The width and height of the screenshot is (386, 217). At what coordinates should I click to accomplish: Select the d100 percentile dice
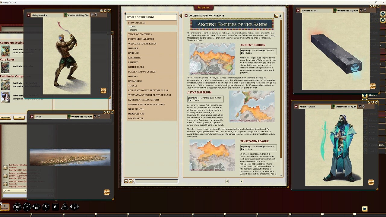pos(74,207)
